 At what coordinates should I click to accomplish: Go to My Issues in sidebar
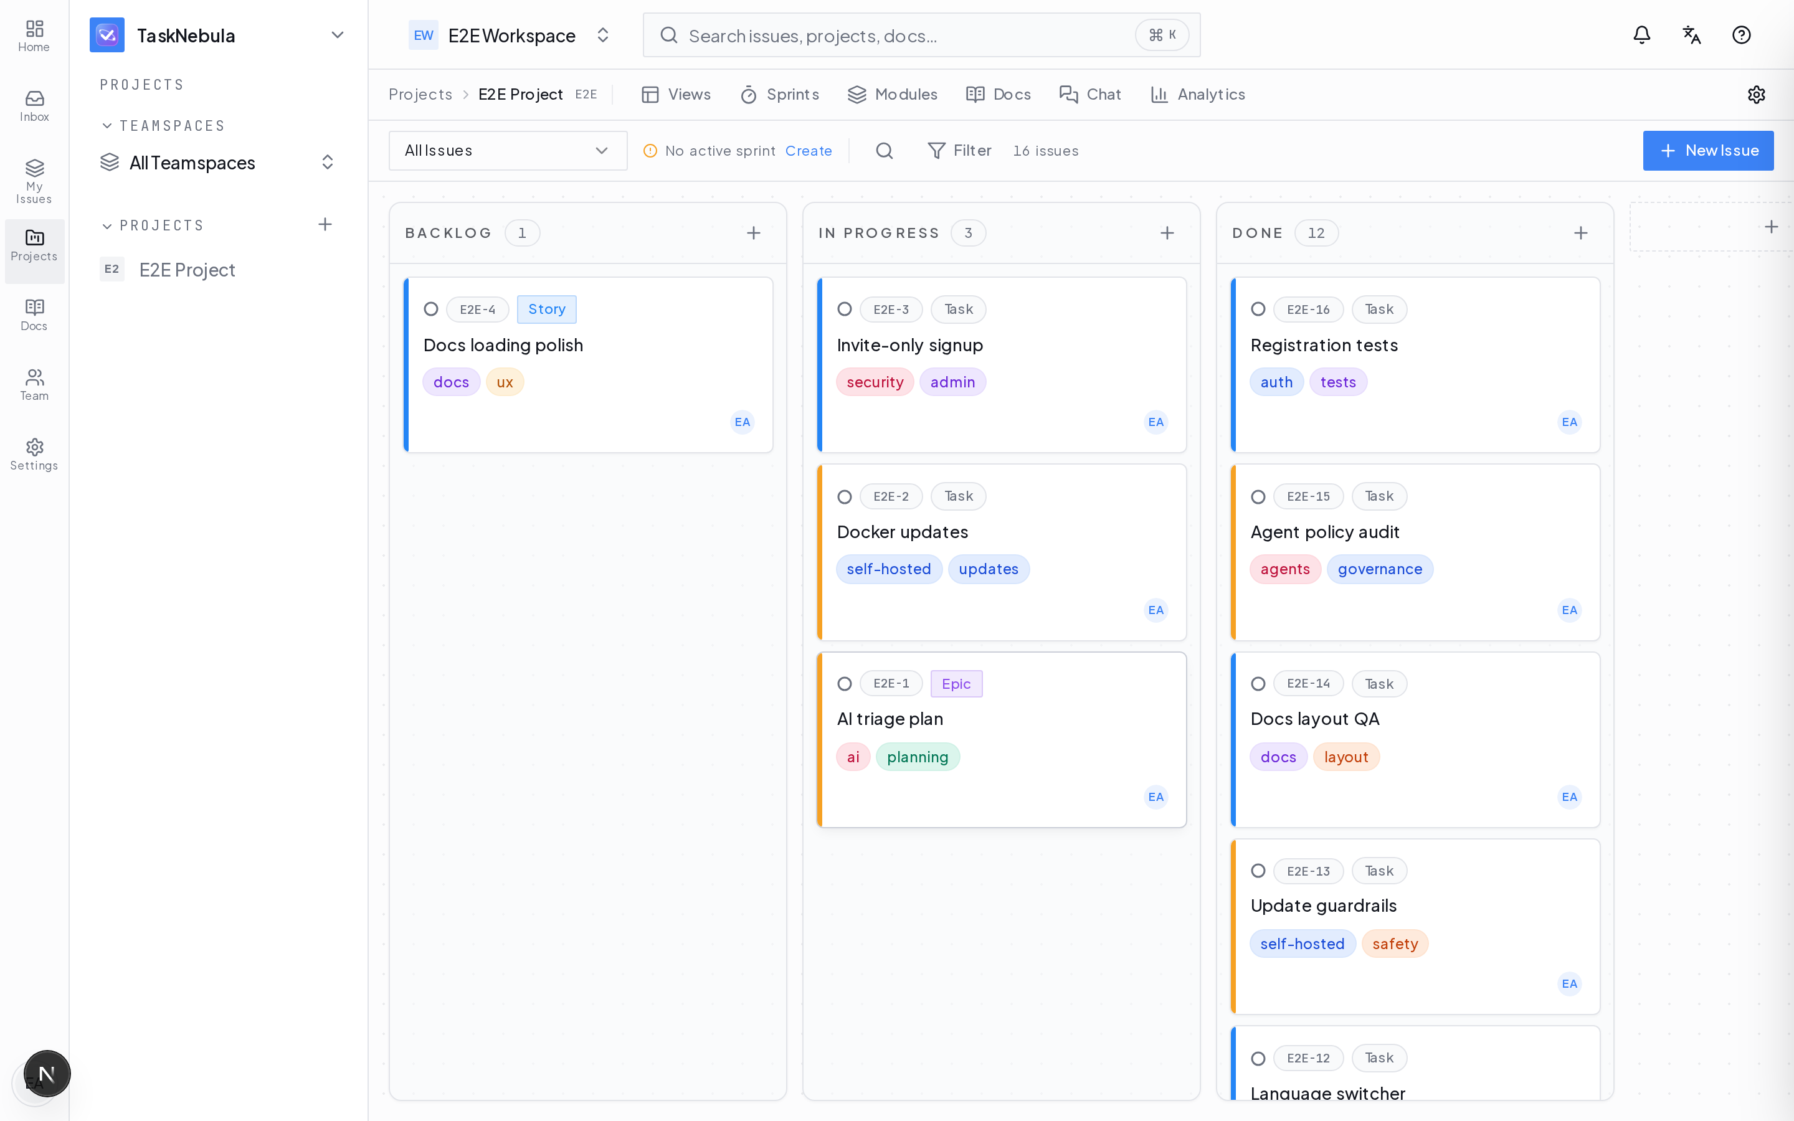(x=34, y=182)
